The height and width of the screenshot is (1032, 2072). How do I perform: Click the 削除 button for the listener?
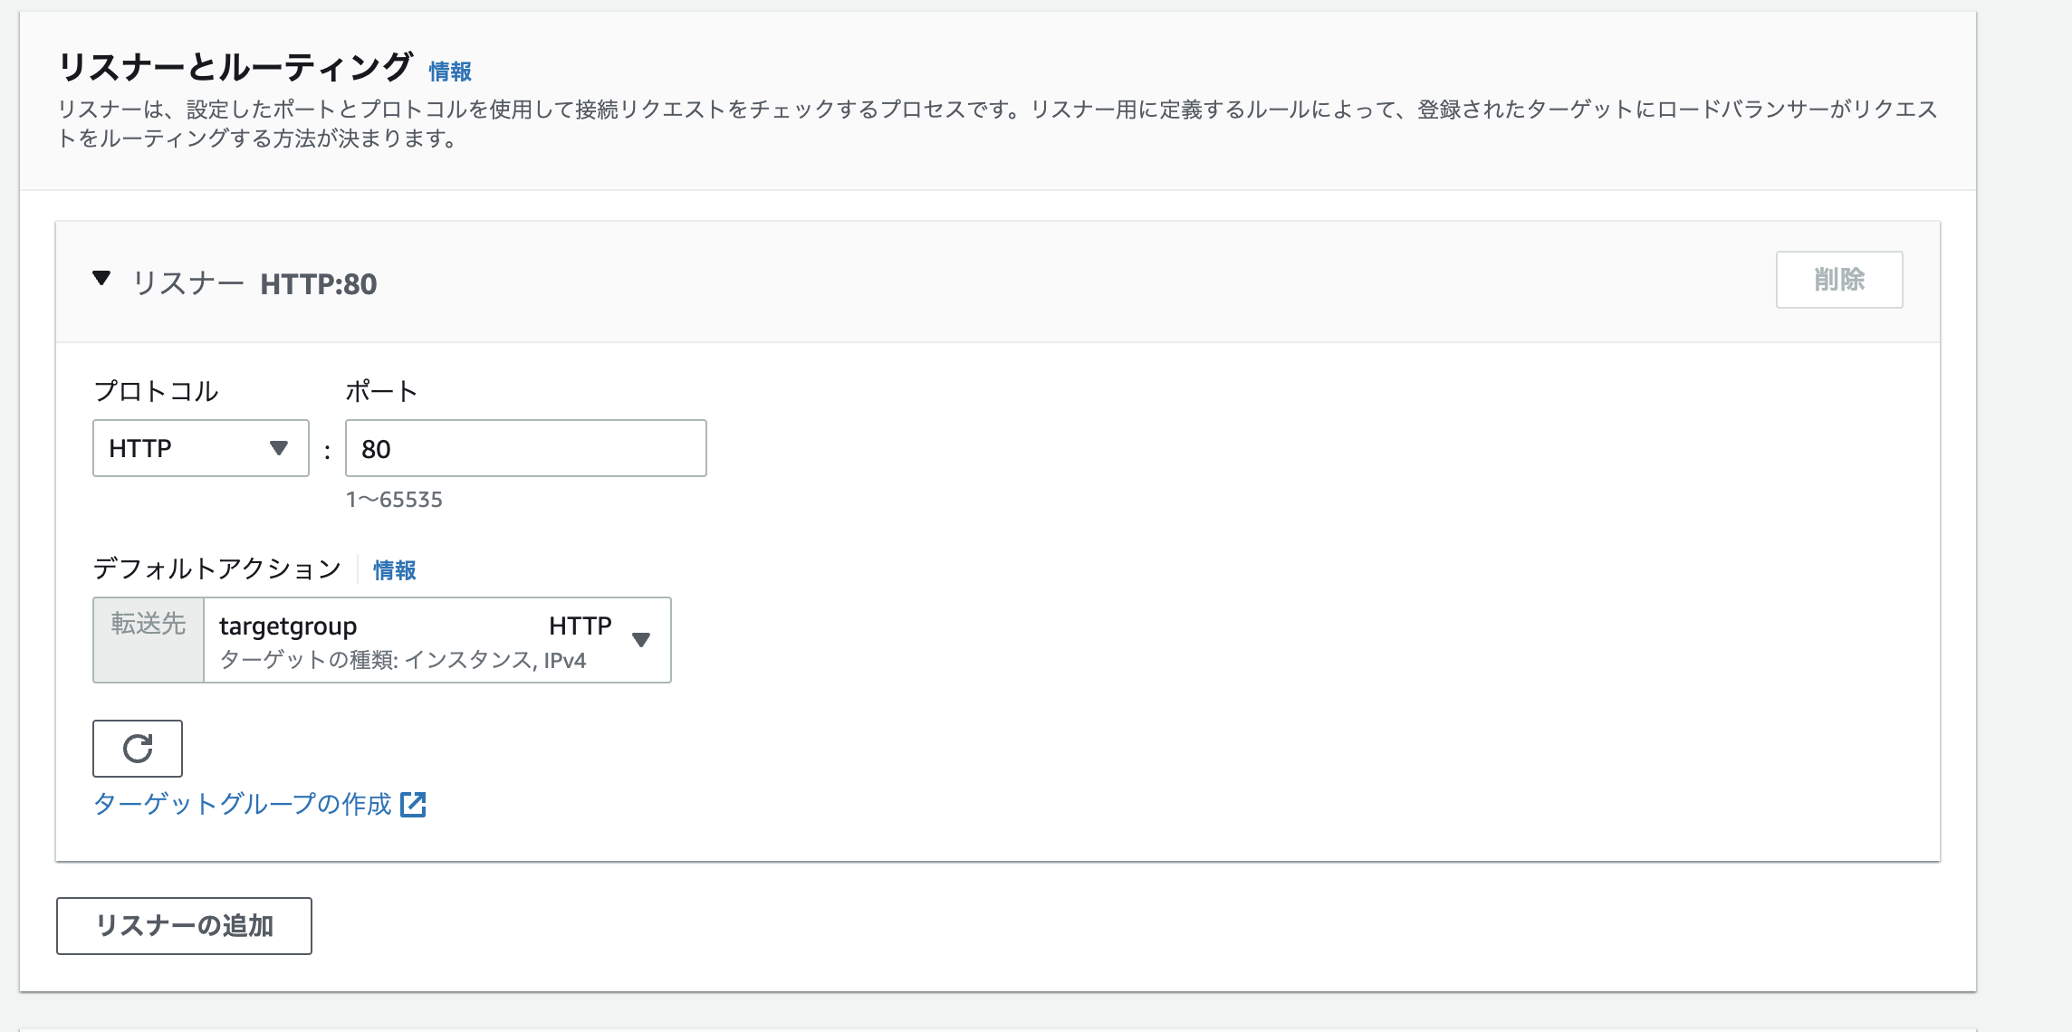(x=1838, y=280)
